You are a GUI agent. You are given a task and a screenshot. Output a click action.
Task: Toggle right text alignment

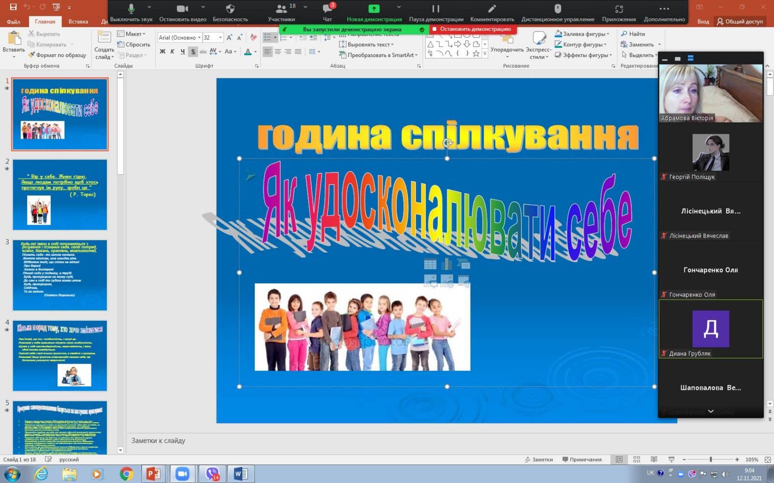click(288, 52)
